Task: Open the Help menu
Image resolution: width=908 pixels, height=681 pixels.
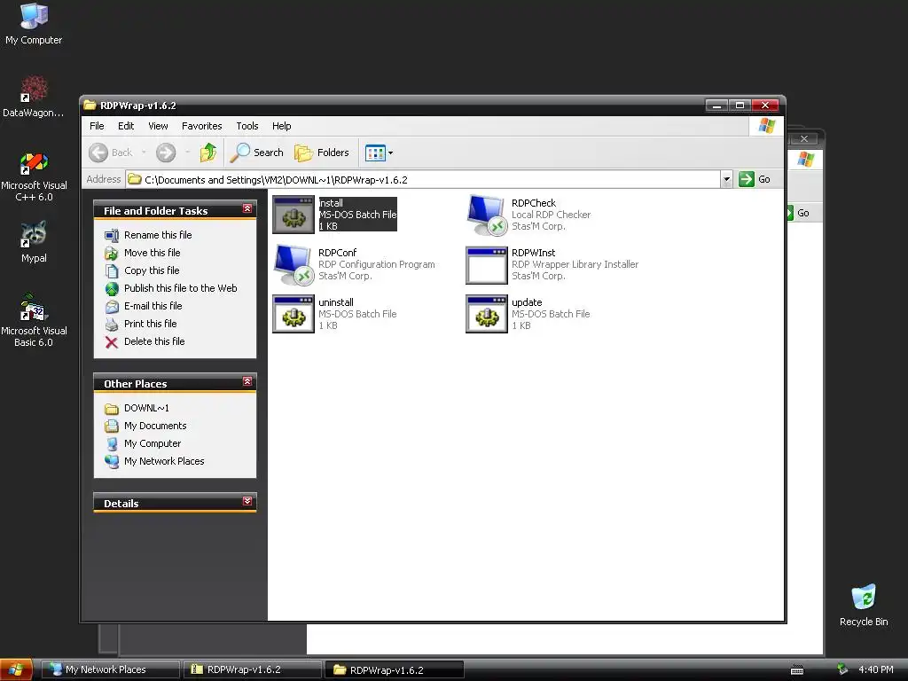Action: click(x=281, y=126)
